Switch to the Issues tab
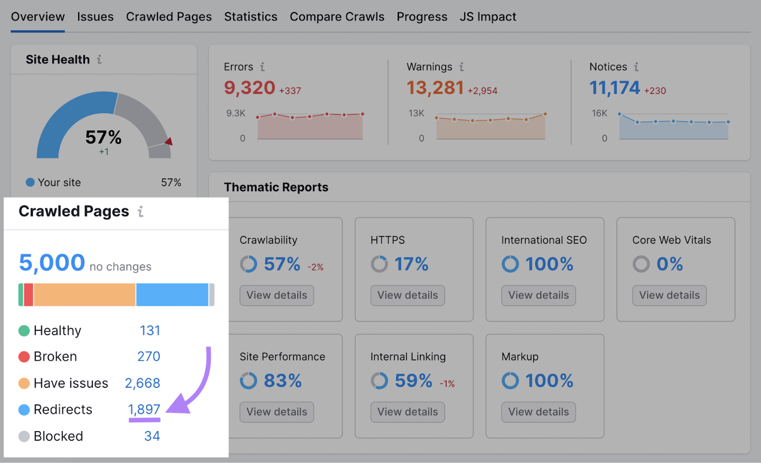Image resolution: width=761 pixels, height=463 pixels. coord(95,17)
